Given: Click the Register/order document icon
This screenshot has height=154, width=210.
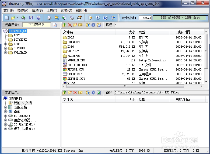Looking at the screenshot, I should [x=90, y=18].
